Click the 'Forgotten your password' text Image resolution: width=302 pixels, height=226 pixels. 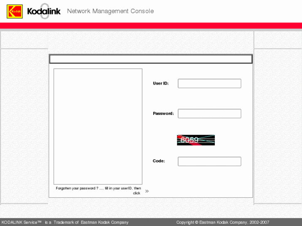pyautogui.click(x=98, y=191)
